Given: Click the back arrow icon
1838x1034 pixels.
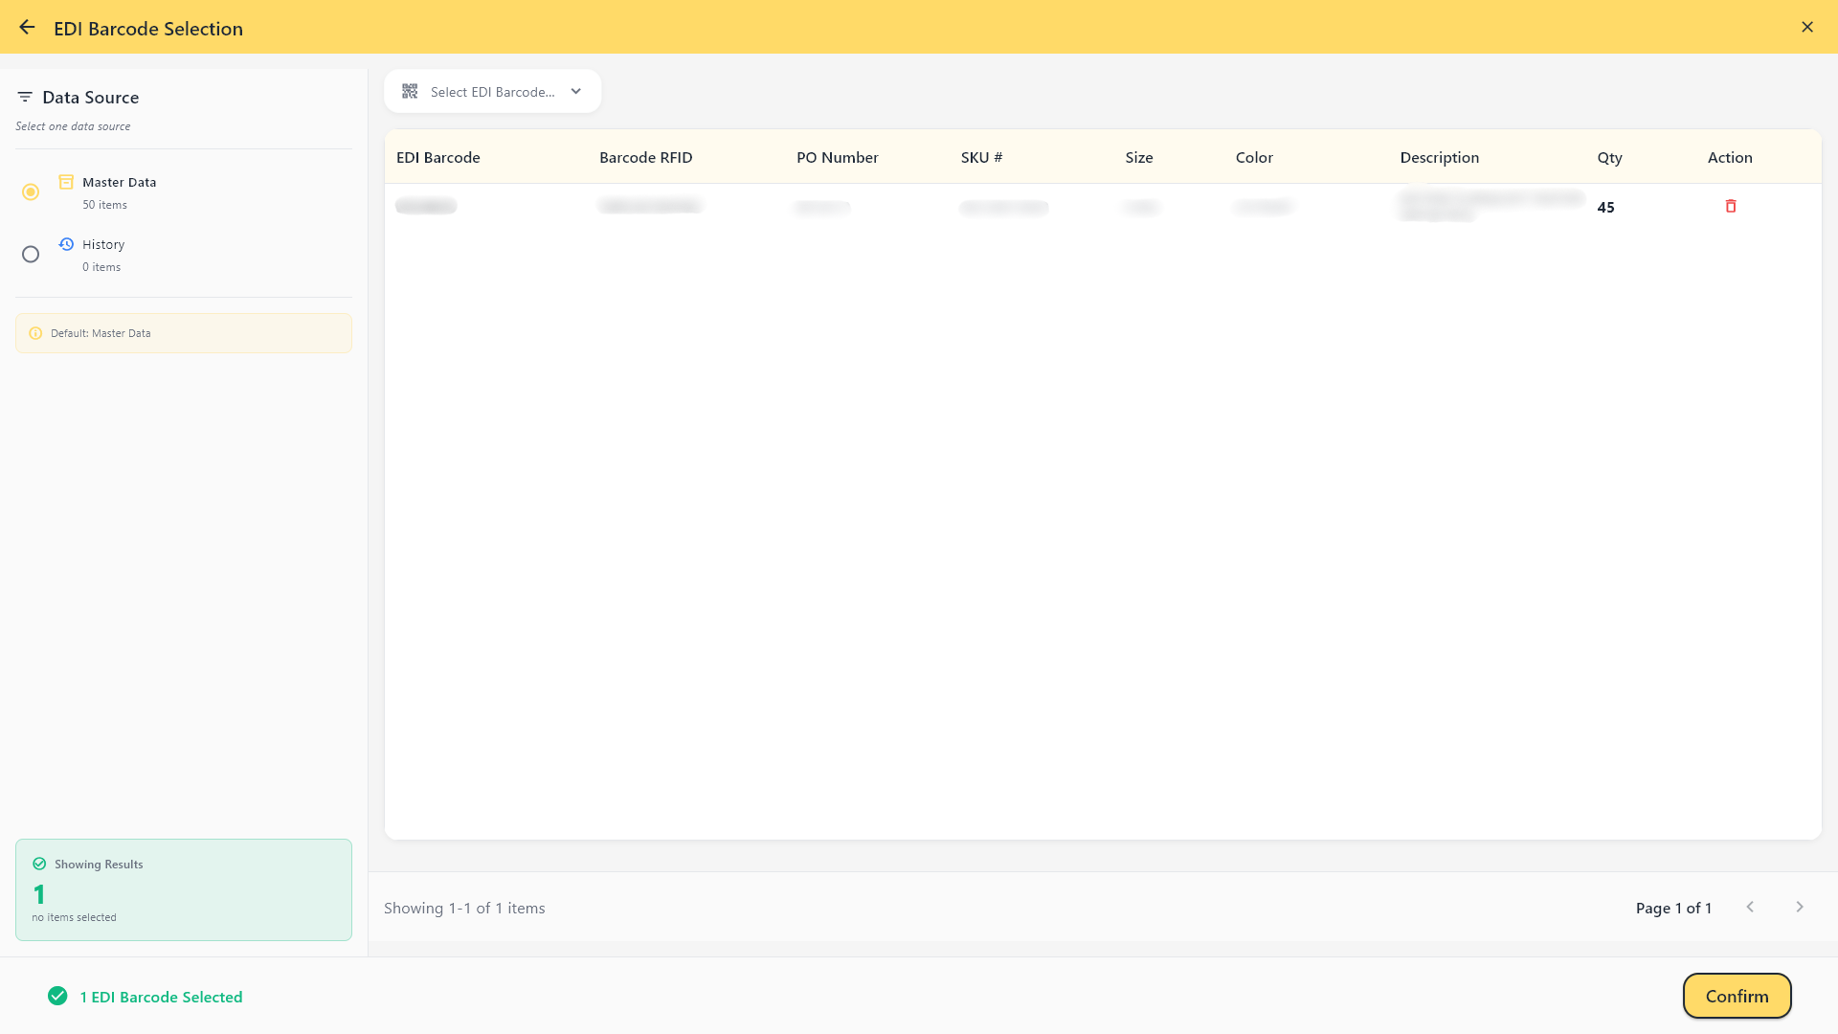Looking at the screenshot, I should coord(27,28).
